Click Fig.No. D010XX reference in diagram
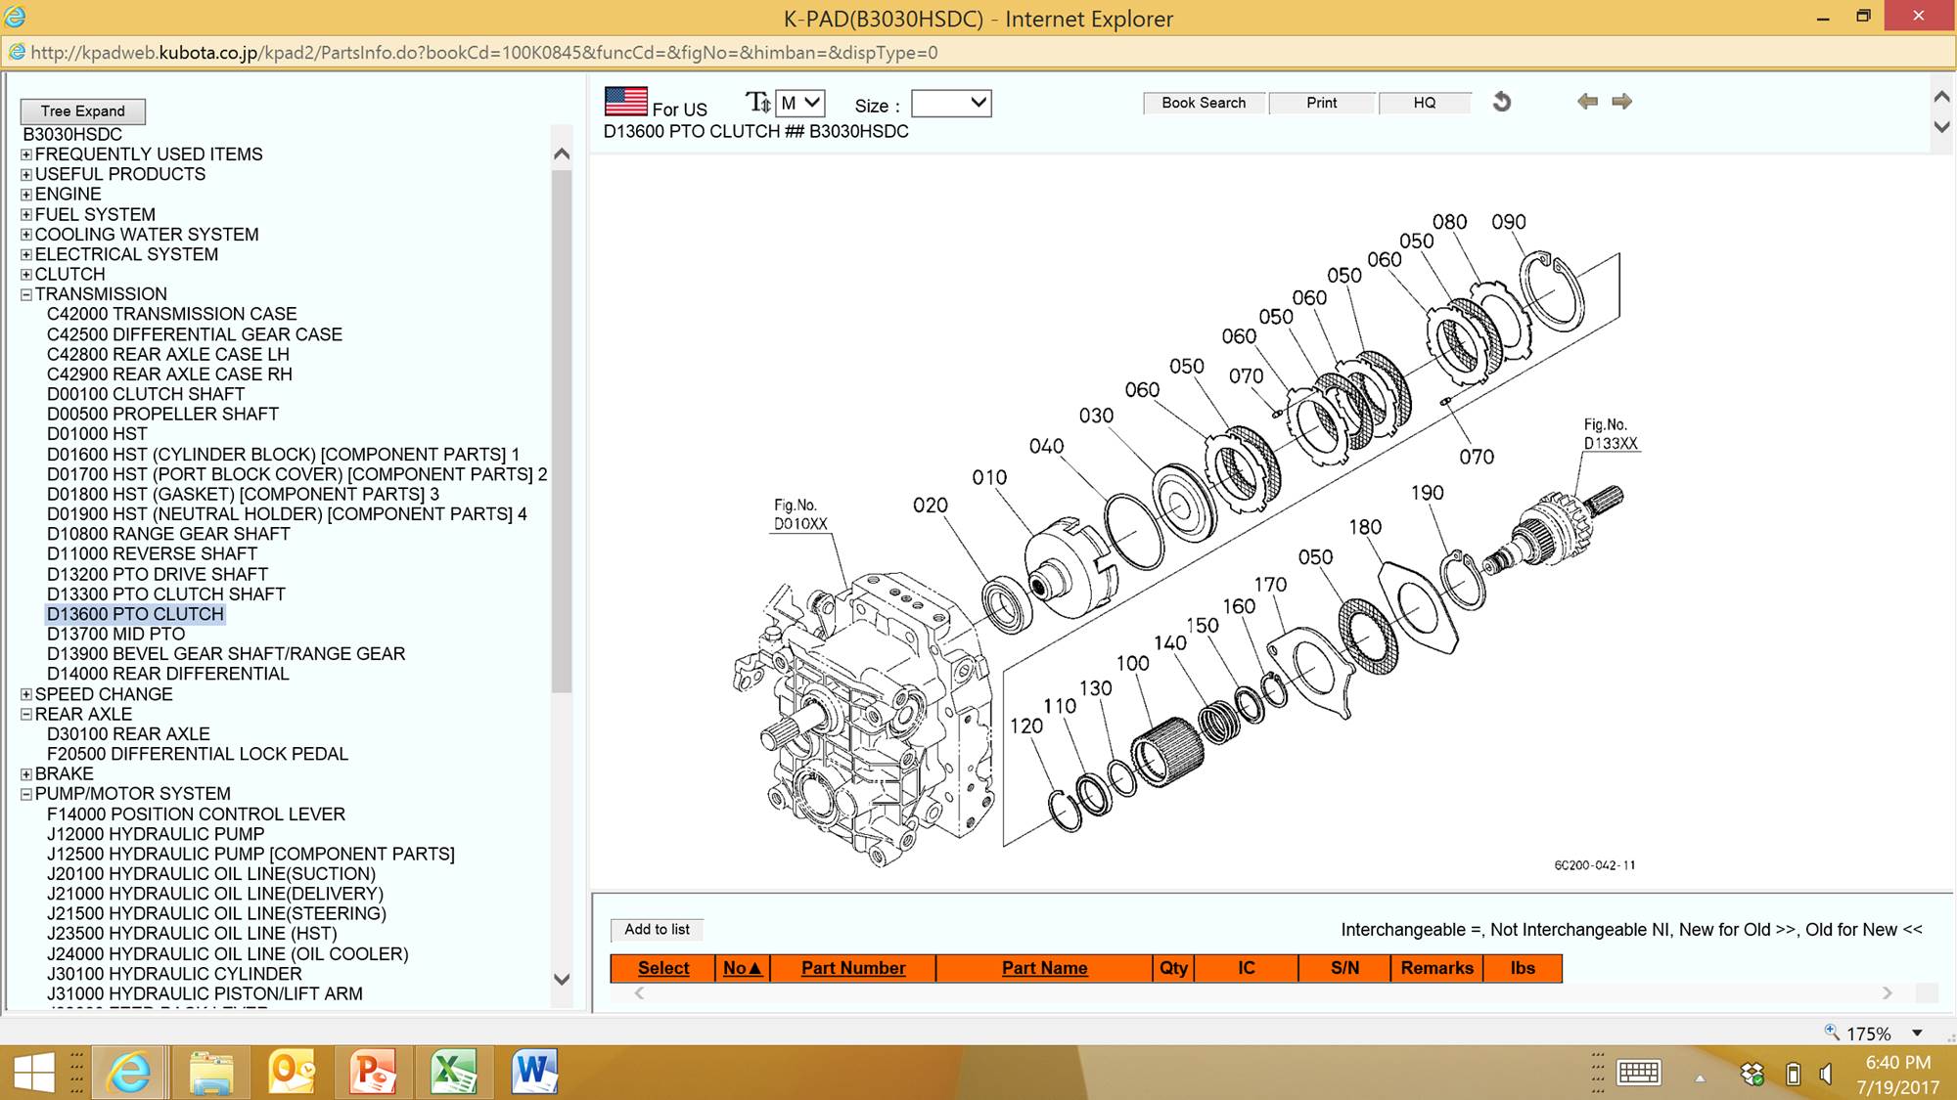The image size is (1957, 1100). click(x=800, y=514)
